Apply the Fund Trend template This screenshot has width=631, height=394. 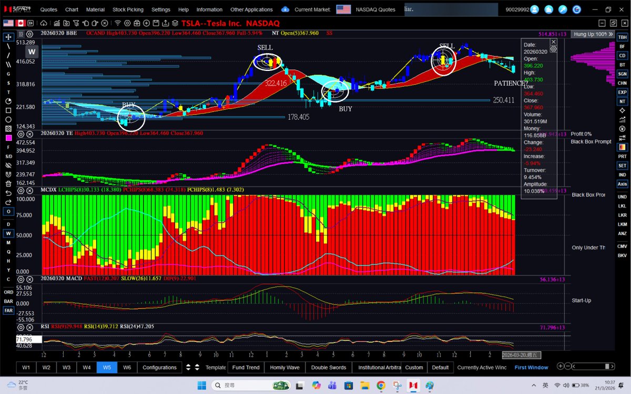(246, 367)
